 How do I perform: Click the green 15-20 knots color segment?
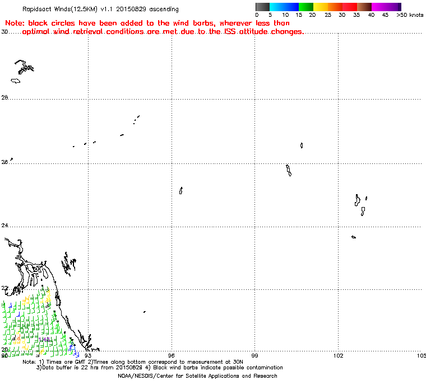pyautogui.click(x=306, y=7)
